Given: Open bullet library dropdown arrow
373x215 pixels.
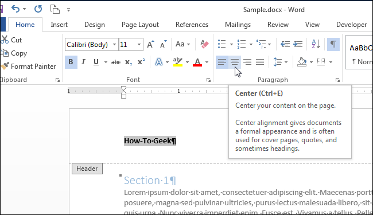Looking at the screenshot, I should point(231,44).
